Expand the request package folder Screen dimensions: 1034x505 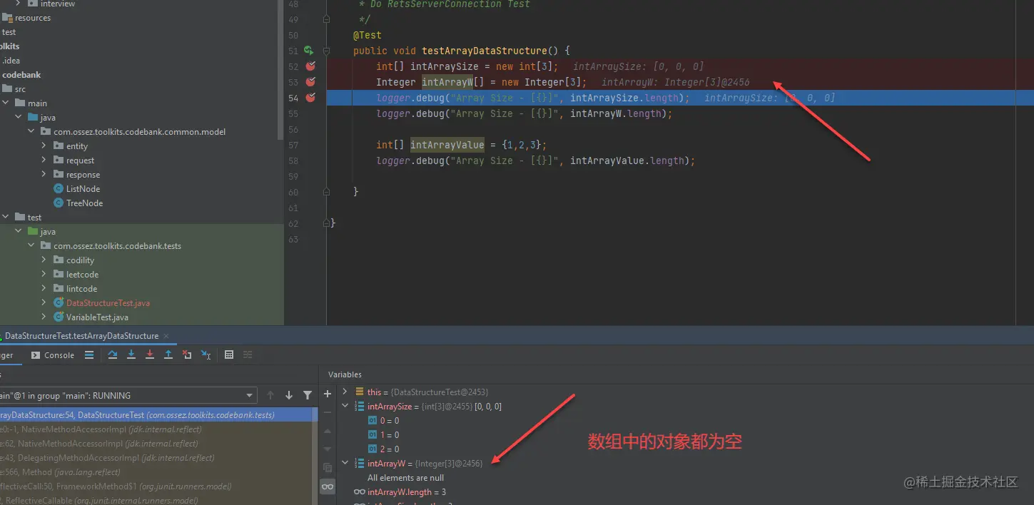(44, 160)
